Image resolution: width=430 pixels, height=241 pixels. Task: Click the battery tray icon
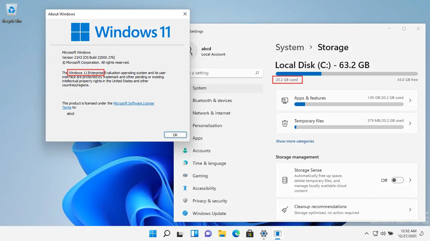pyautogui.click(x=391, y=233)
